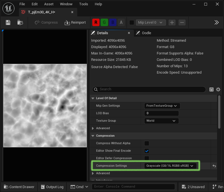Expand Advanced under Compression
224x192 pixels.
click(93, 173)
